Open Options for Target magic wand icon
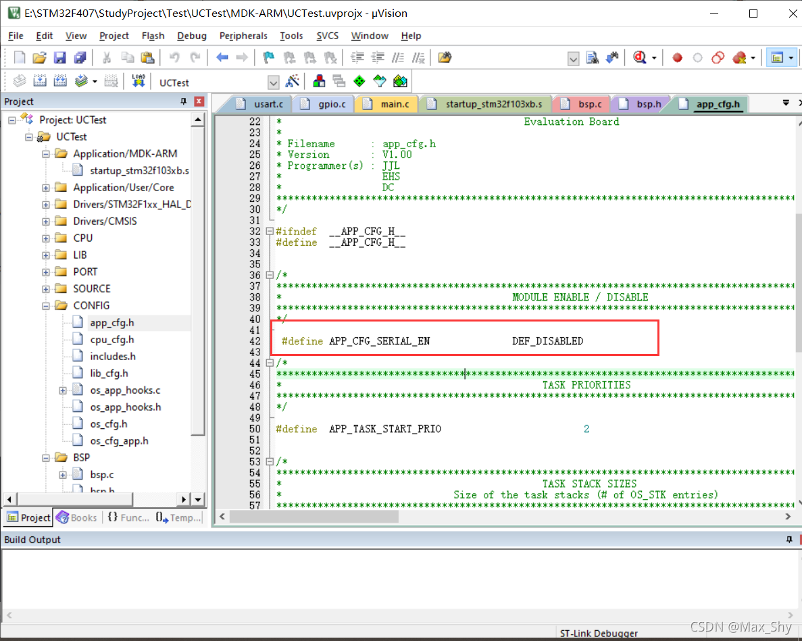802x641 pixels. pos(293,81)
